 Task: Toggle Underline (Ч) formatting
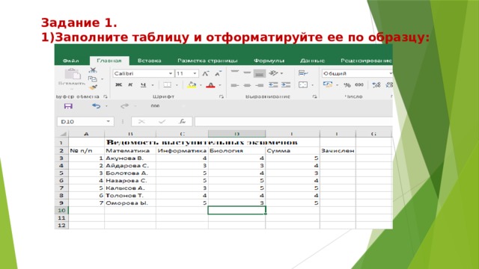(x=143, y=85)
